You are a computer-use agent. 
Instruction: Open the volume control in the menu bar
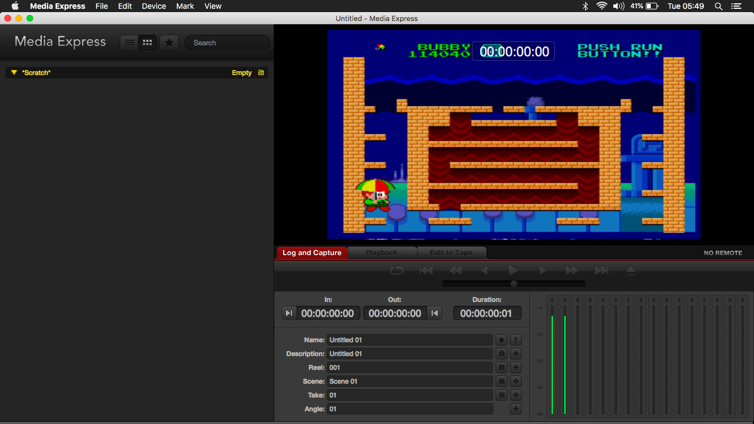tap(619, 6)
